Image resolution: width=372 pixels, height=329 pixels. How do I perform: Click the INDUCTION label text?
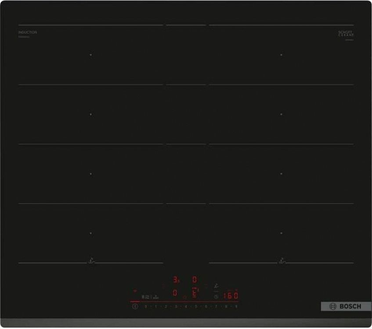point(28,32)
